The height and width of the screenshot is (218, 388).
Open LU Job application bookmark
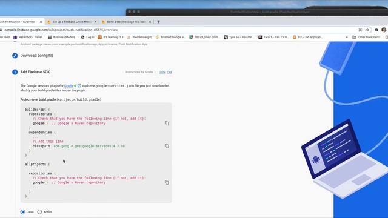308,37
